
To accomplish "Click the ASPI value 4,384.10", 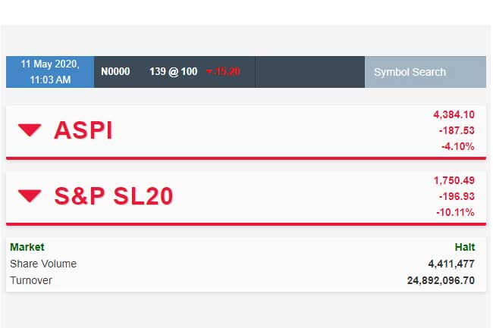I will point(454,114).
